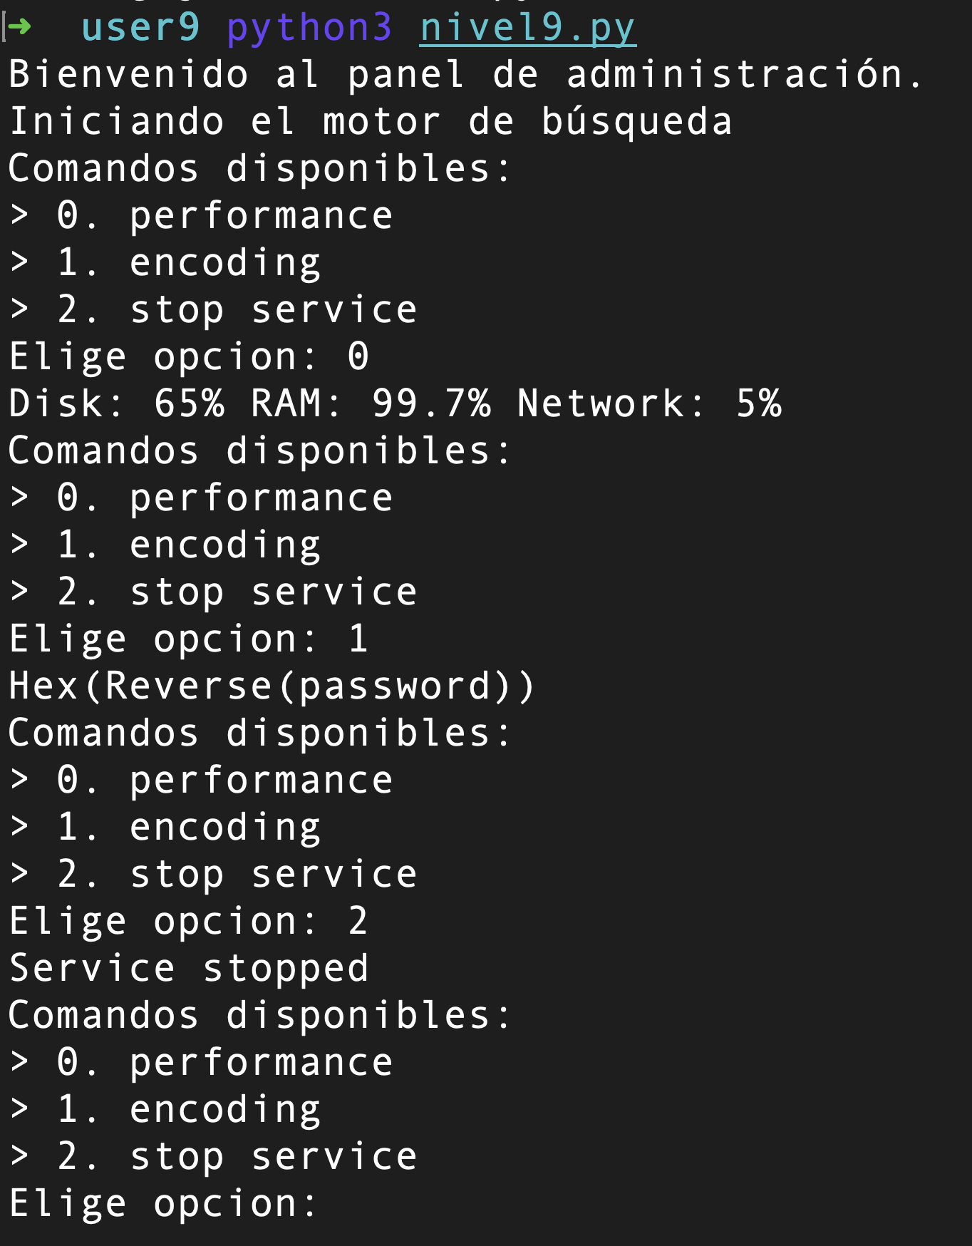972x1246 pixels.
Task: Click the 'Bienvenido al panel de administración.' line
Action: click(466, 75)
